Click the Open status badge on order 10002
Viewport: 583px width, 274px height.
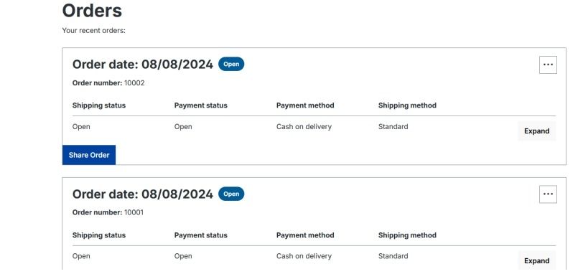[231, 65]
